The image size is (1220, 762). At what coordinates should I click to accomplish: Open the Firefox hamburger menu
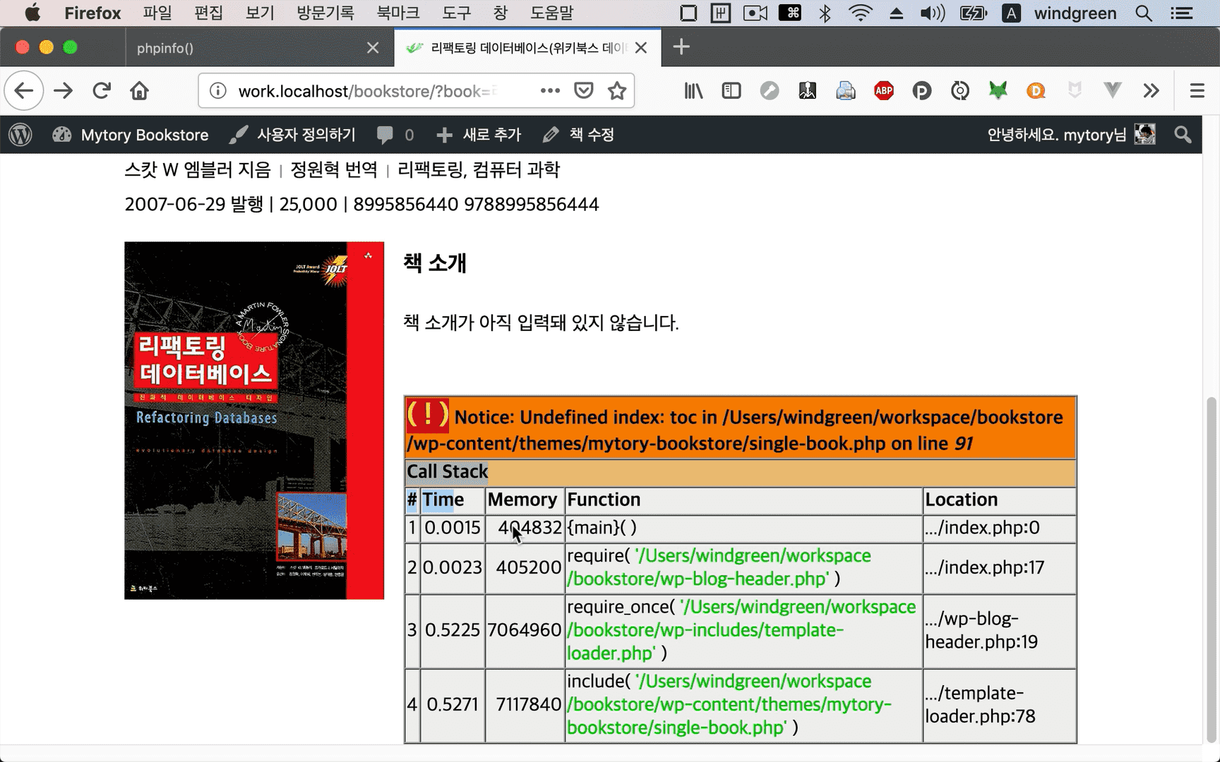(x=1197, y=90)
